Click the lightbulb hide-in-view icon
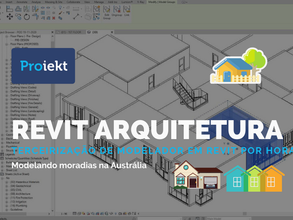This screenshot has width=293, height=220. [x=60, y=8]
